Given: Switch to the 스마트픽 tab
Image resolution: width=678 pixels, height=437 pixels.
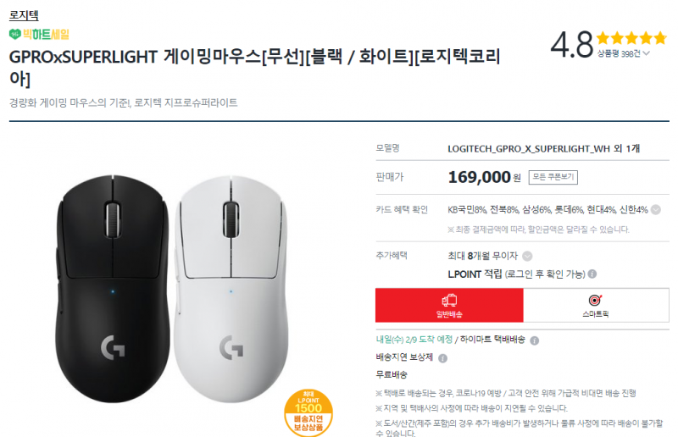Looking at the screenshot, I should [596, 305].
